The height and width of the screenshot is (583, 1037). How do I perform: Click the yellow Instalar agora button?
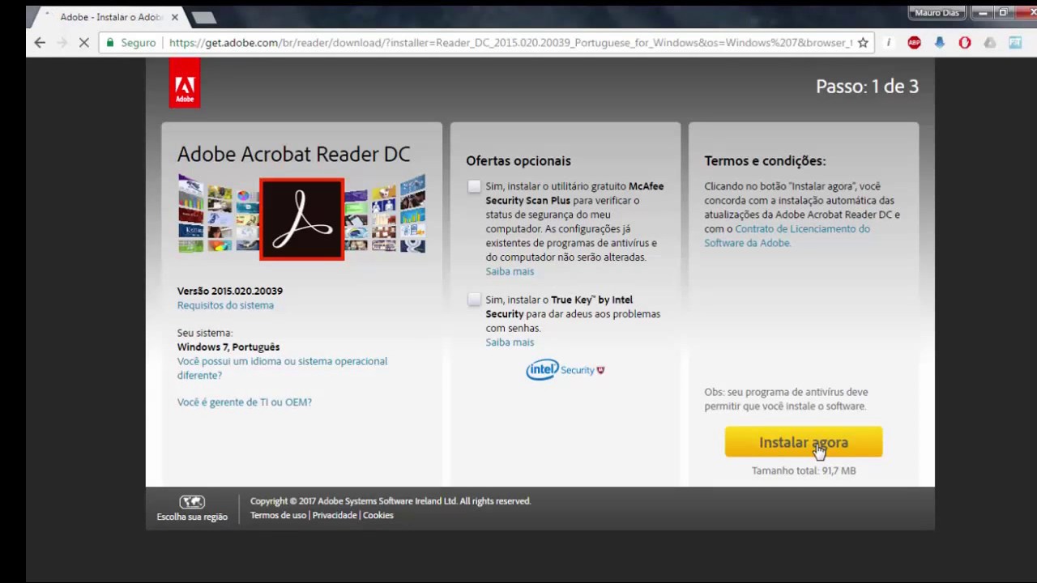(x=804, y=442)
